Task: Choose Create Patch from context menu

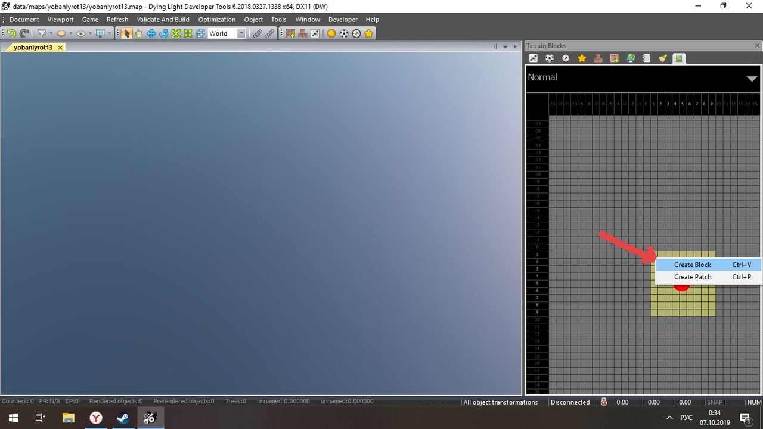Action: 708,277
